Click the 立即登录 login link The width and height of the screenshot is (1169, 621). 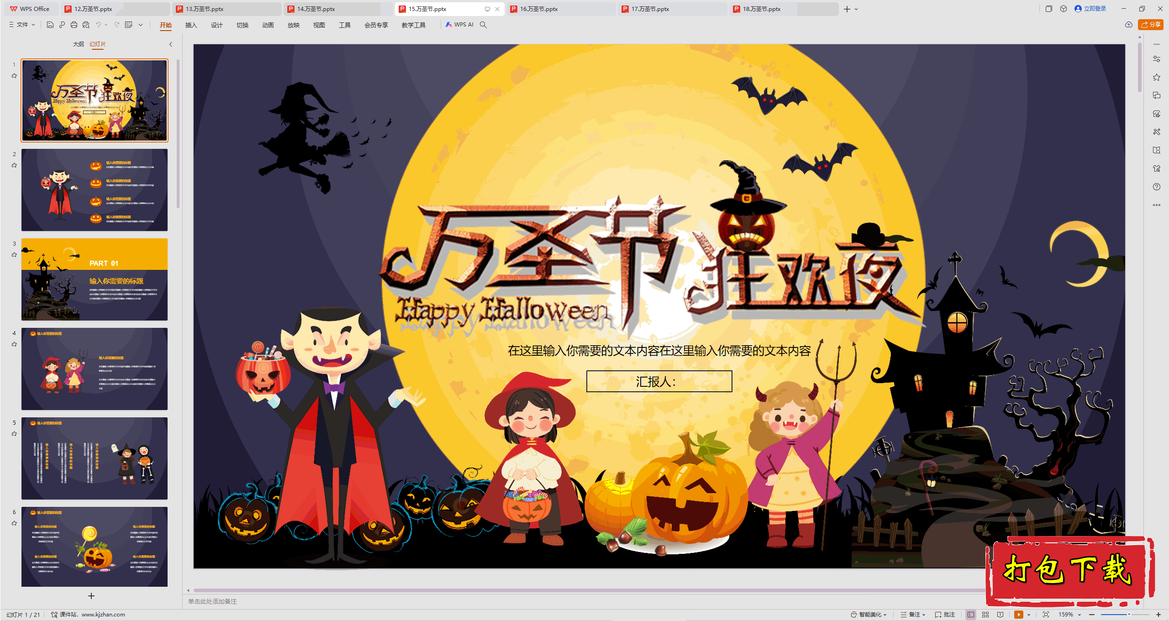tap(1090, 9)
